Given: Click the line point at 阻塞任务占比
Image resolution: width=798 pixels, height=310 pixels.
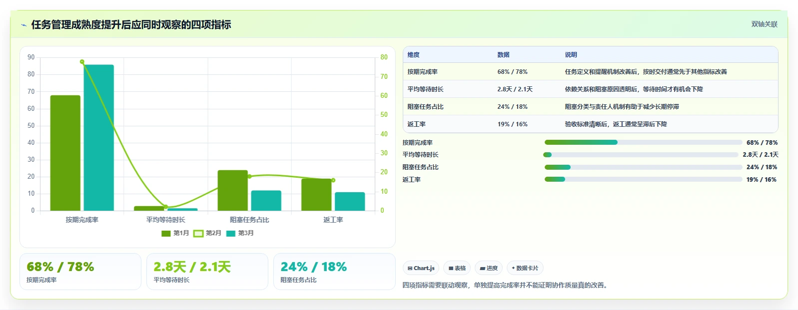Looking at the screenshot, I should [249, 176].
